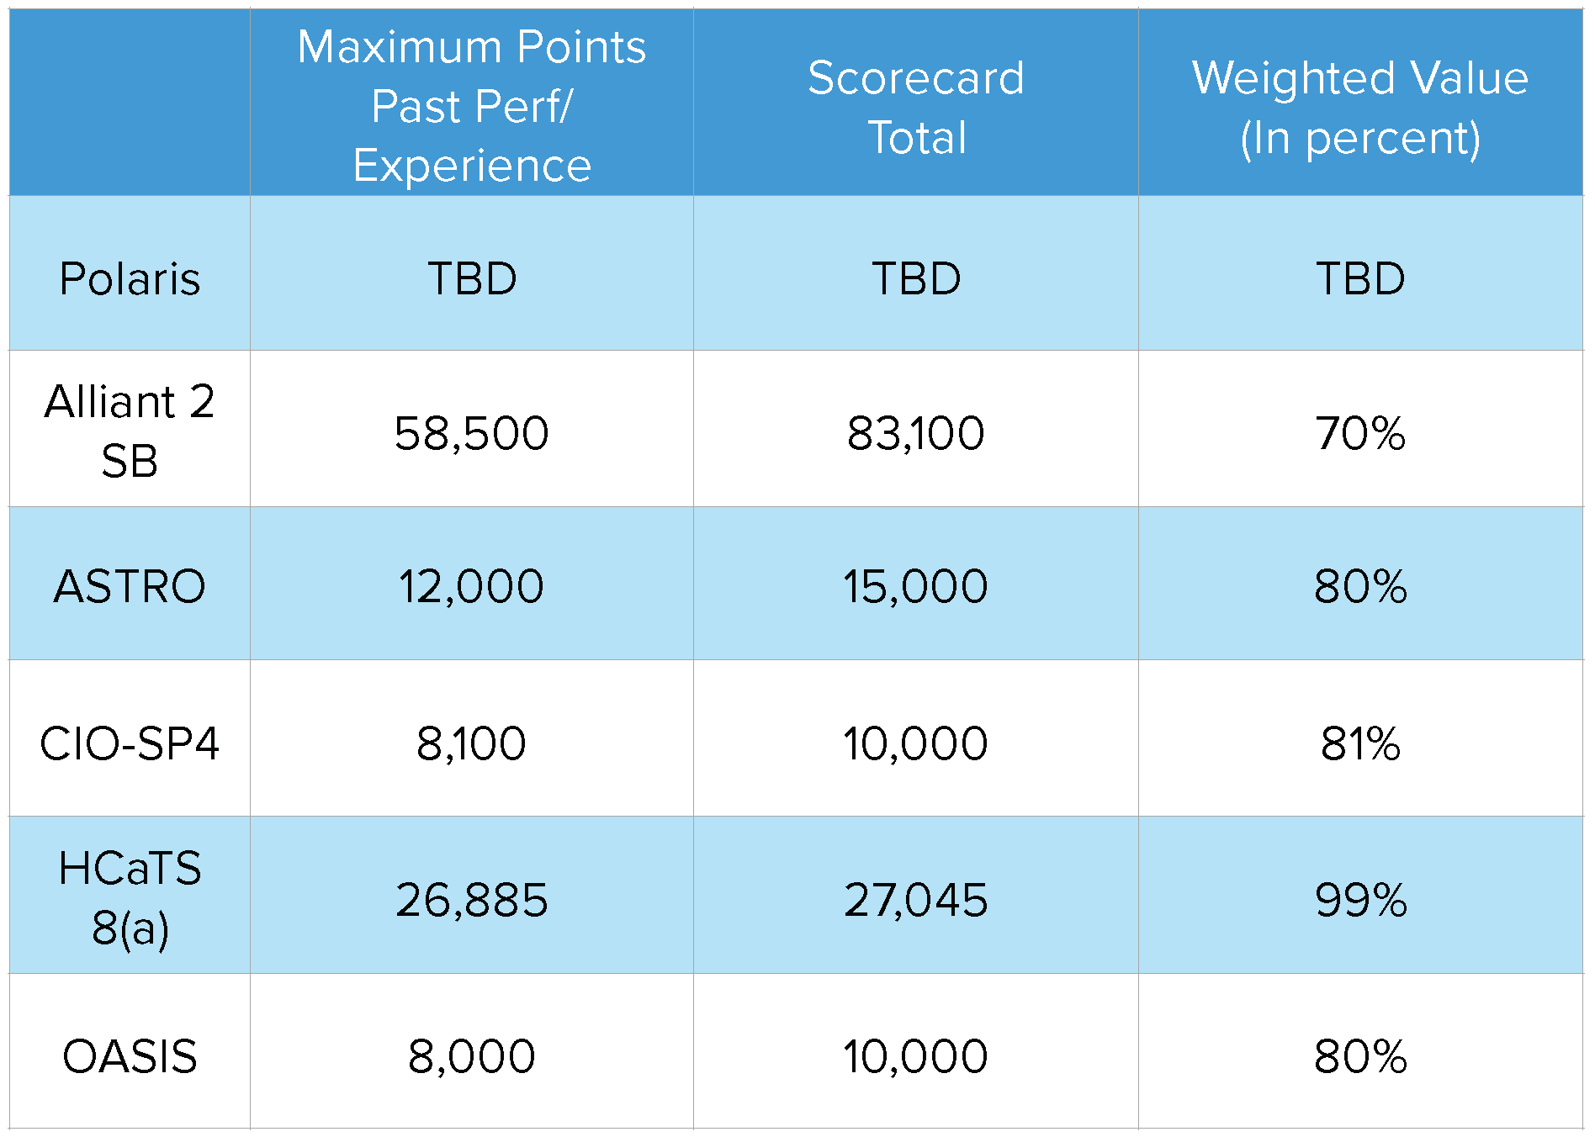Click the 15,000 scorecard cell
The width and height of the screenshot is (1595, 1137).
[x=916, y=586]
